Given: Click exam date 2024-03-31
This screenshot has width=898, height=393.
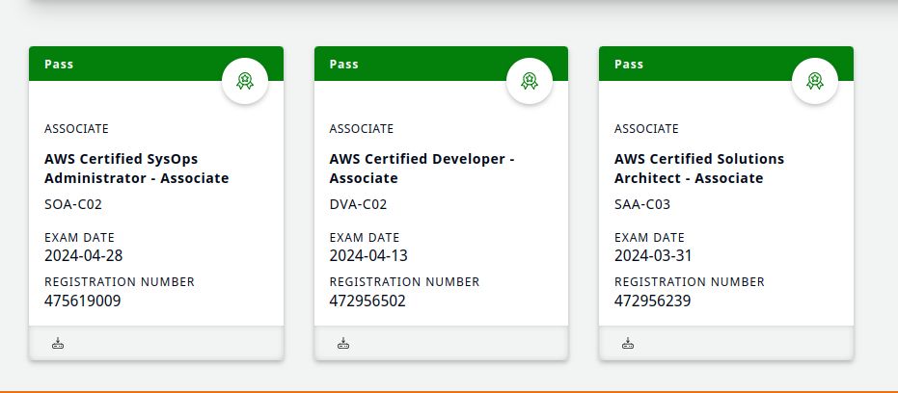Looking at the screenshot, I should (x=653, y=255).
